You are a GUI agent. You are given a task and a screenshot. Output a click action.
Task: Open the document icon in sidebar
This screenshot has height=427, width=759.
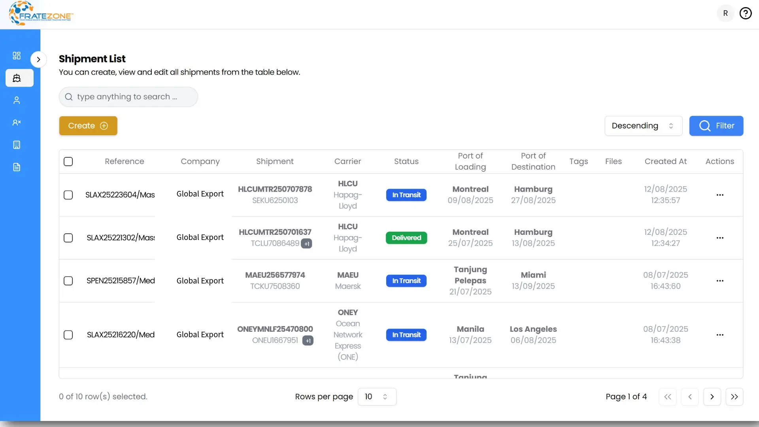[x=17, y=167]
